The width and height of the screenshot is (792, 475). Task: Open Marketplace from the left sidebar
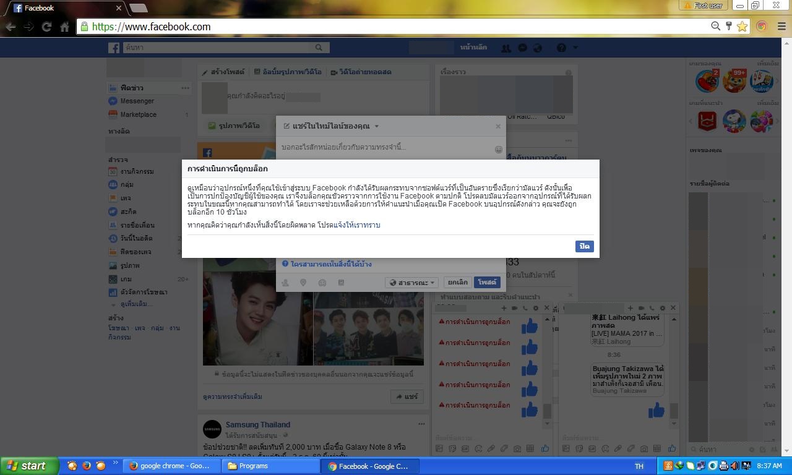138,114
